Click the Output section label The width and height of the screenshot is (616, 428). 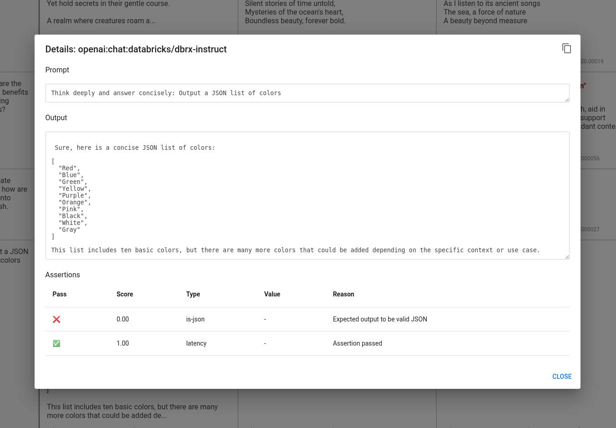point(56,117)
